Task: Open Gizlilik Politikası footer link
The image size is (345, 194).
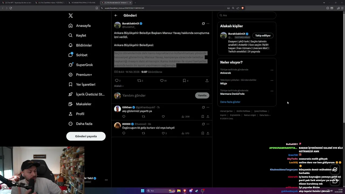Action: tap(243, 111)
